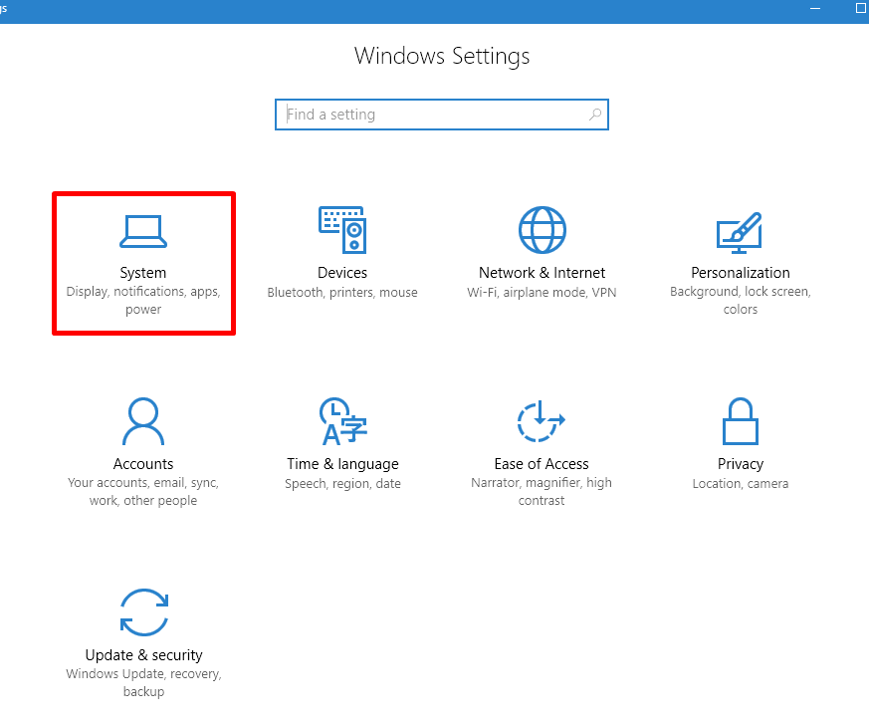Click the Privacy label

click(740, 464)
